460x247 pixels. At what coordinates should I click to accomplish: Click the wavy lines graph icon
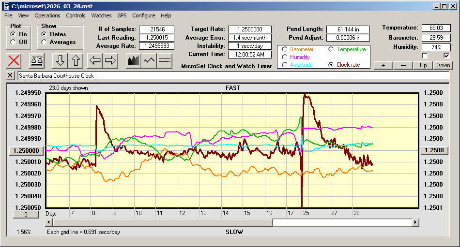pos(165,60)
